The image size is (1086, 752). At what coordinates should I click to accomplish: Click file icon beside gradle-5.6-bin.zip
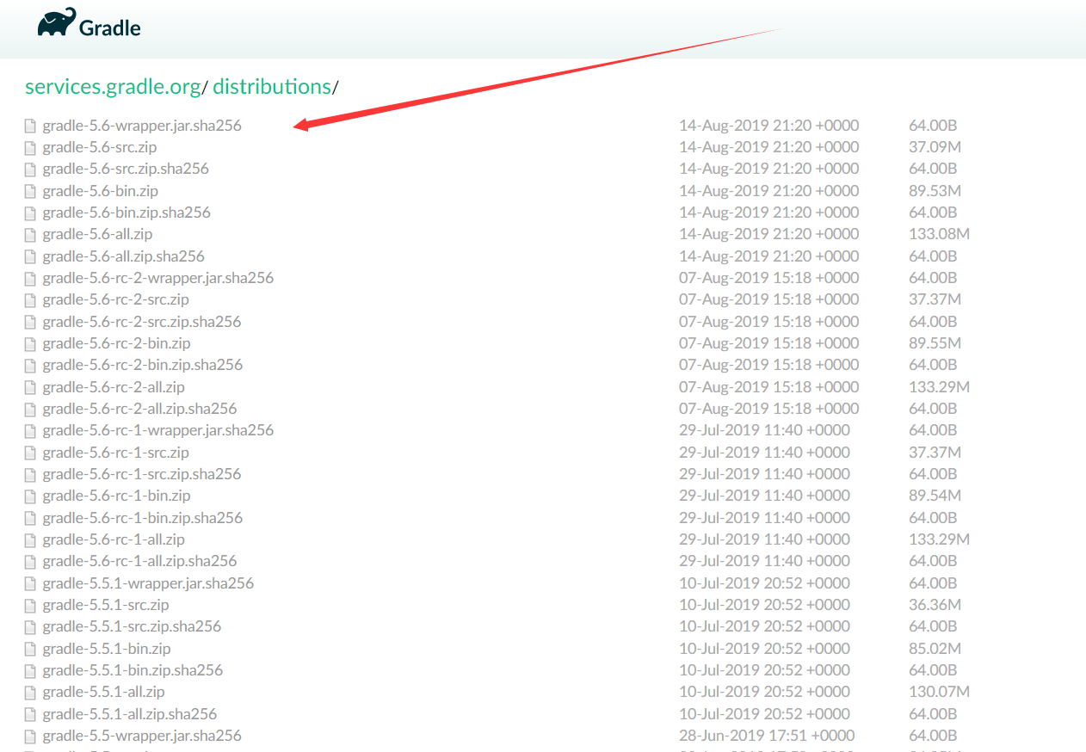pyautogui.click(x=30, y=191)
